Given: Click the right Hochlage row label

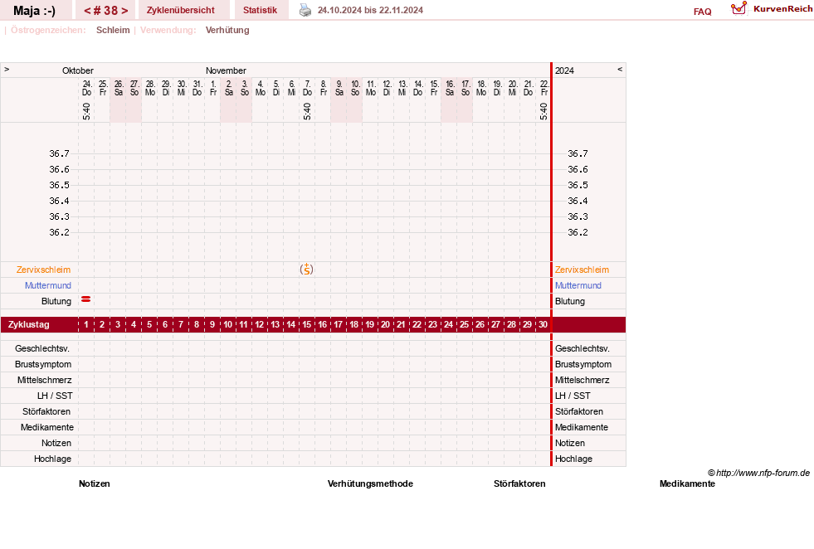Looking at the screenshot, I should (573, 459).
